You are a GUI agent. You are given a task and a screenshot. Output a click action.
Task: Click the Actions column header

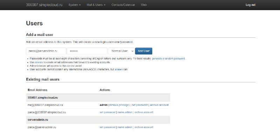pos(105,90)
